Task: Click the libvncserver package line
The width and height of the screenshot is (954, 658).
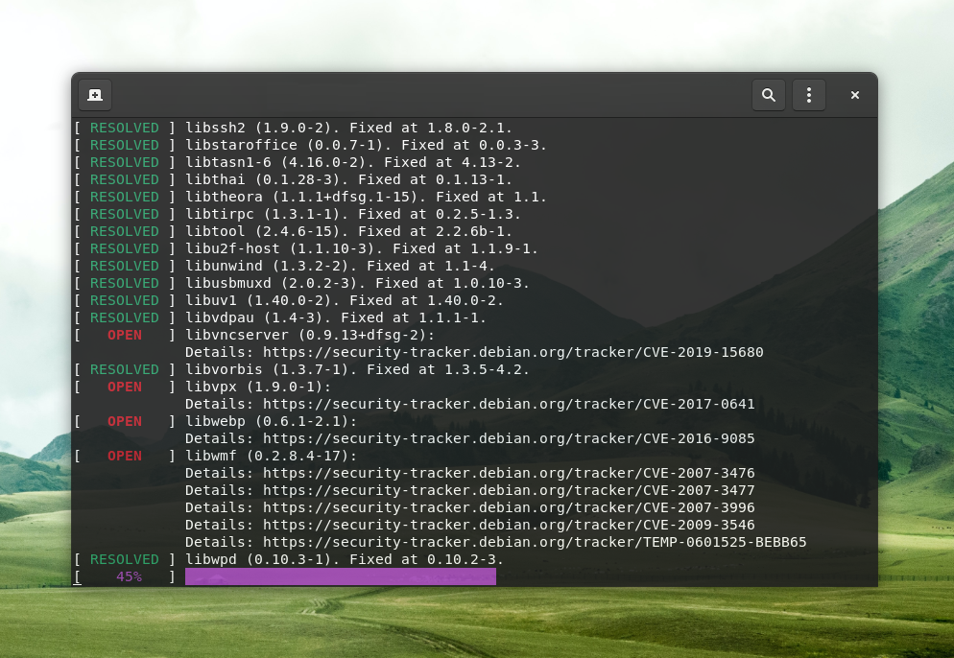Action: click(x=310, y=335)
